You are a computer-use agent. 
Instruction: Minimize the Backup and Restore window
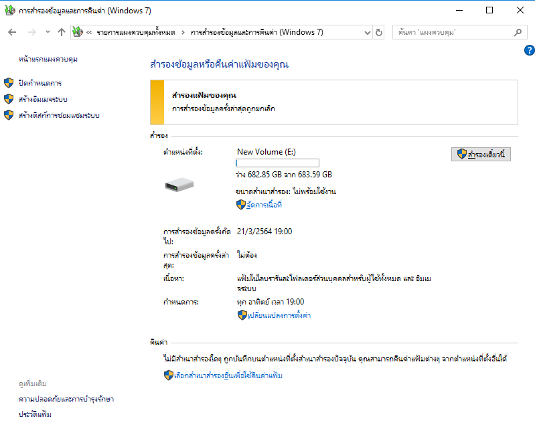459,10
